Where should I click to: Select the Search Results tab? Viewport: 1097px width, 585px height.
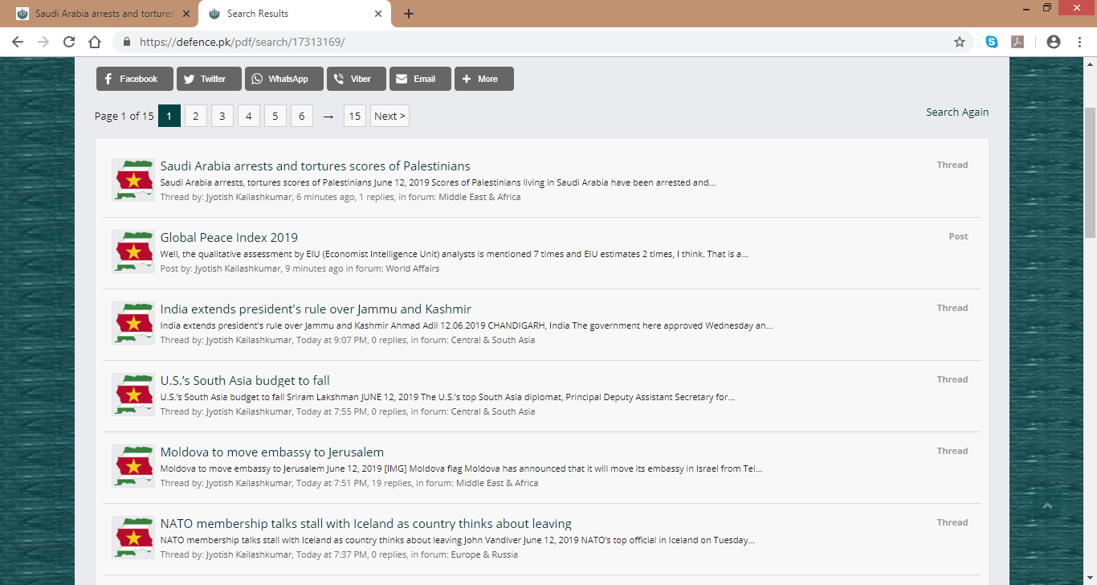295,14
